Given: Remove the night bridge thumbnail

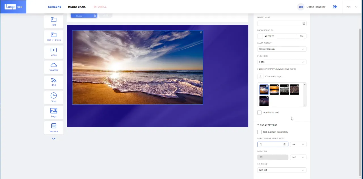Looking at the screenshot, I should click(x=267, y=97).
